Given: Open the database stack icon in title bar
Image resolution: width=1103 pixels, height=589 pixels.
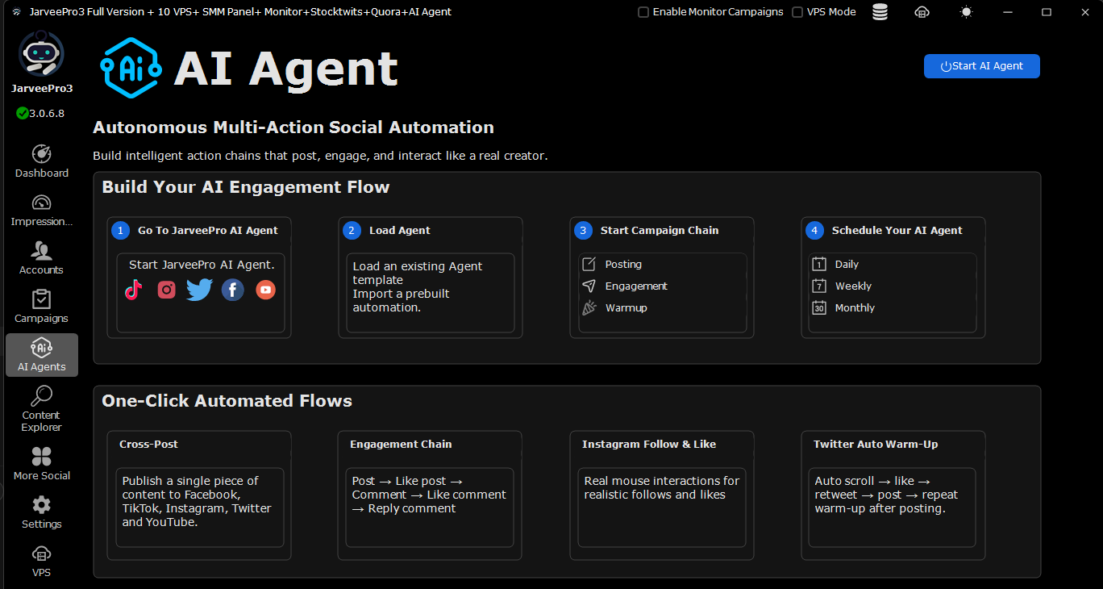Looking at the screenshot, I should 880,12.
